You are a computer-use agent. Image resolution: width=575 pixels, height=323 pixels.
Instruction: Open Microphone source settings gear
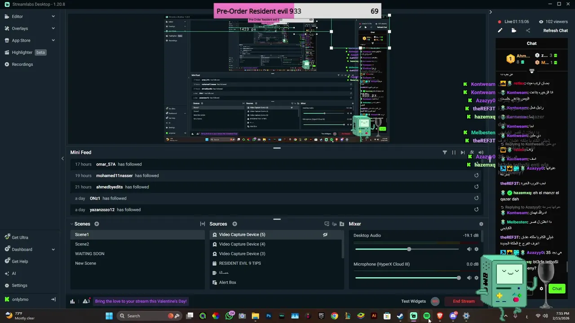[x=477, y=278]
